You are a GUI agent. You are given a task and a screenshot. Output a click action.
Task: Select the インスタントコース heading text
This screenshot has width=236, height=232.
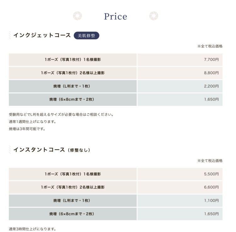(39, 150)
